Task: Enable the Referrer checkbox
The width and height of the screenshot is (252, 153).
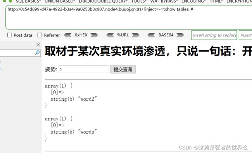Action: click(x=40, y=35)
